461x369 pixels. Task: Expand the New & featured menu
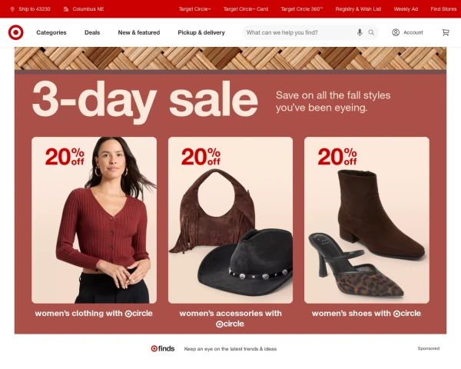click(x=139, y=32)
